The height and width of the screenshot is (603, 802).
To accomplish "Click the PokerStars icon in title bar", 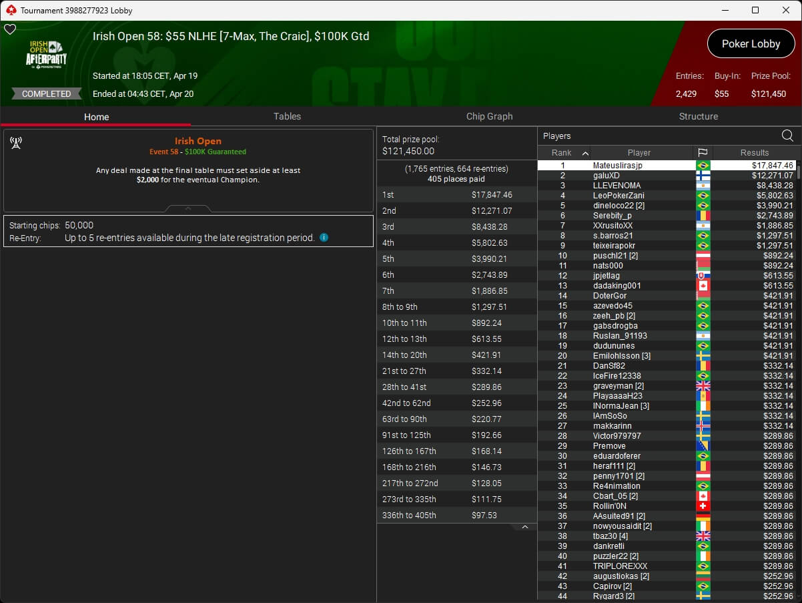I will click(10, 10).
